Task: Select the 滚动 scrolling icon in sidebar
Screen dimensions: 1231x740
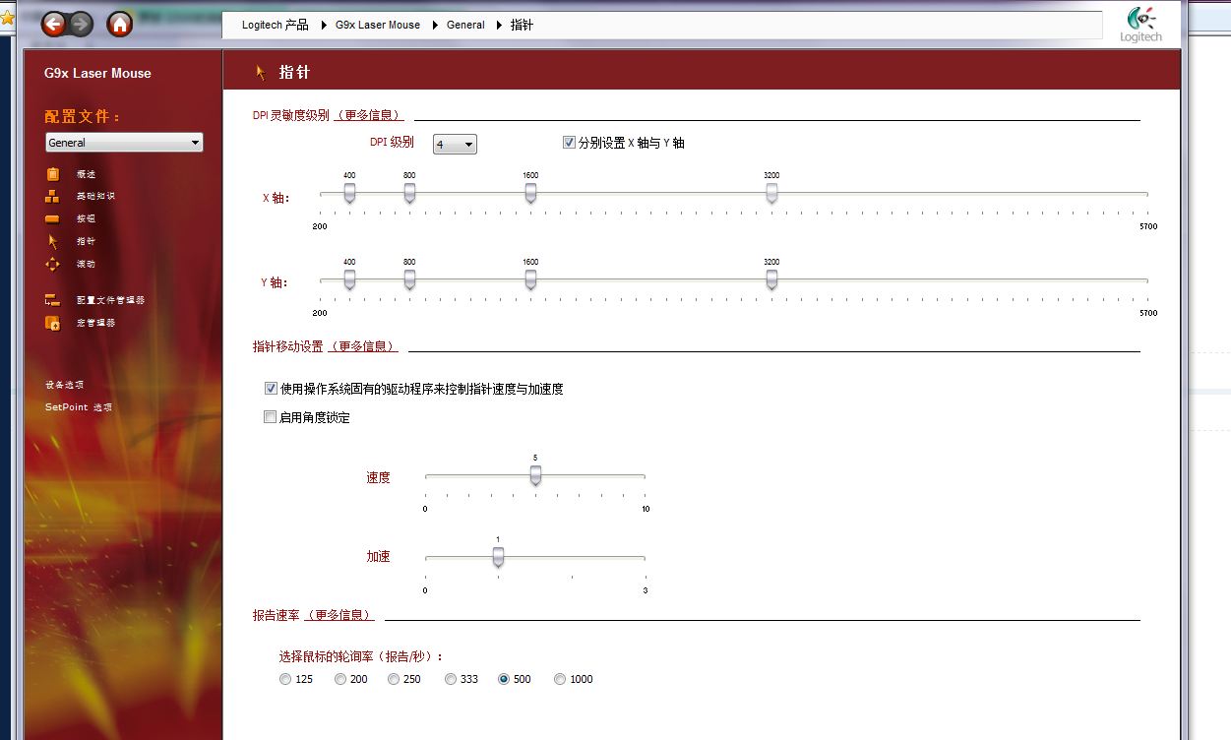Action: pyautogui.click(x=53, y=264)
